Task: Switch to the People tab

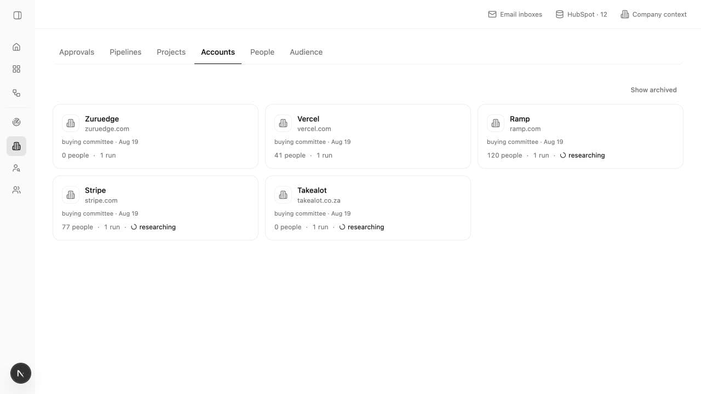Action: 262,52
